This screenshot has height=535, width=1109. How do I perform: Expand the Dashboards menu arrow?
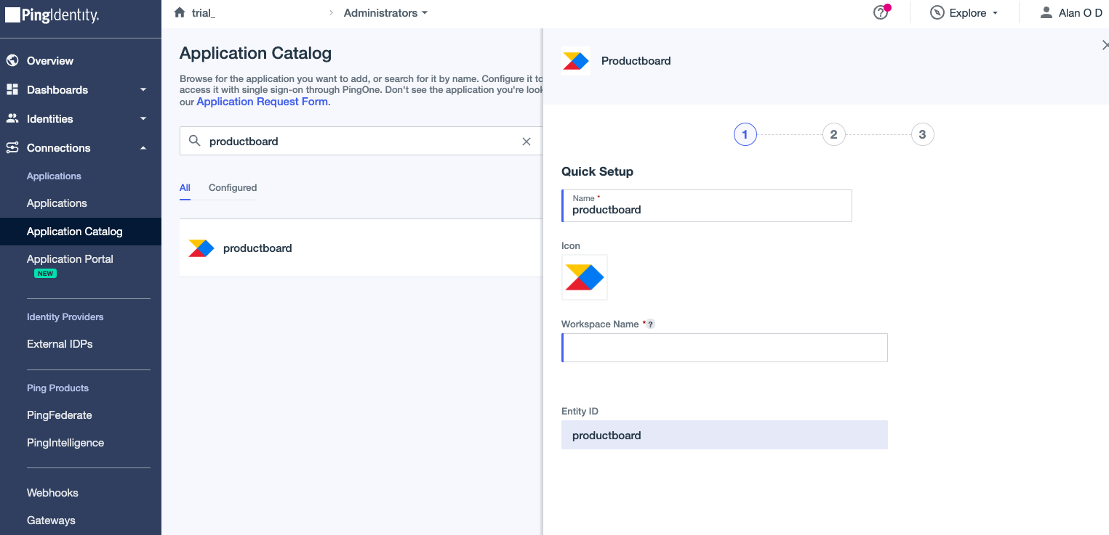pos(143,90)
